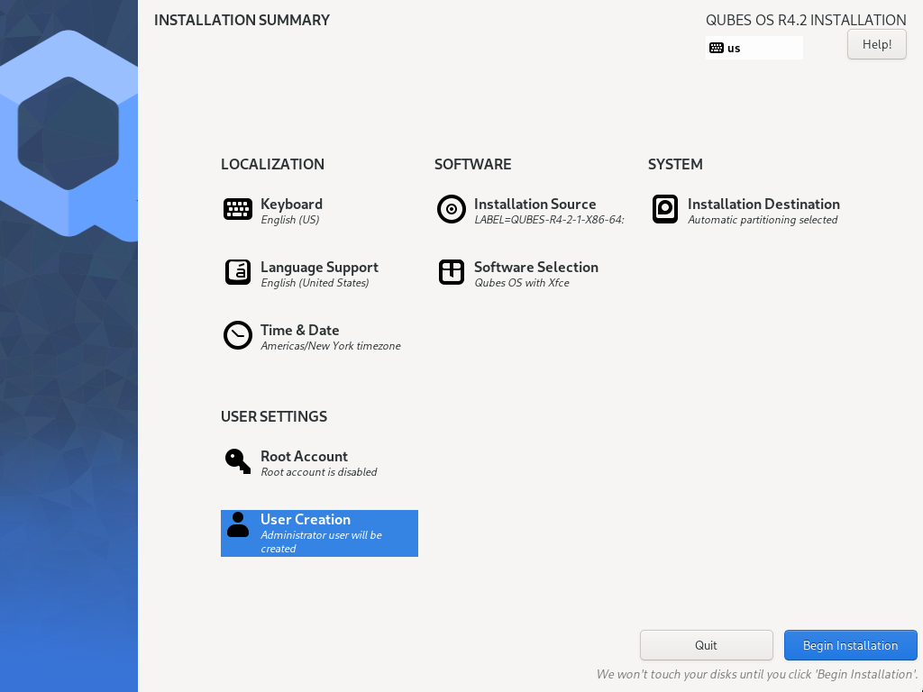Quit the Qubes OS installer
The image size is (923, 692).
coord(706,644)
